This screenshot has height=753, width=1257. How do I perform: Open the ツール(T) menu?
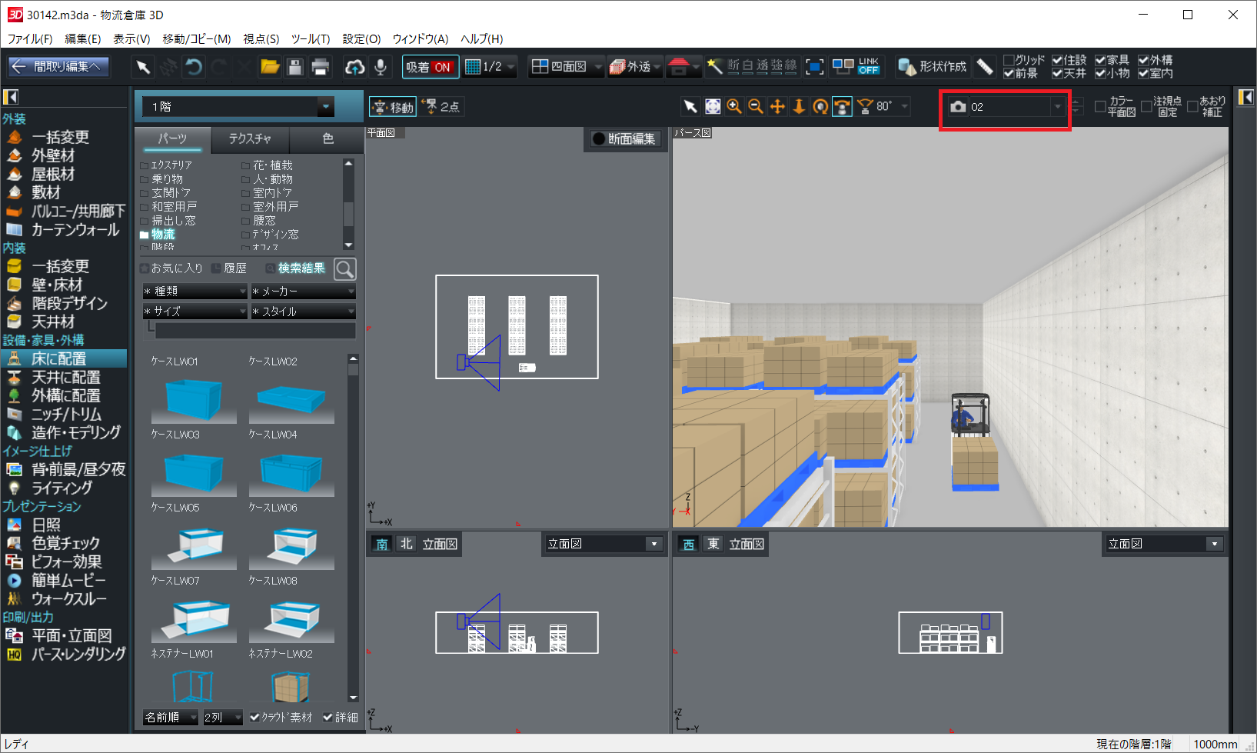point(310,38)
